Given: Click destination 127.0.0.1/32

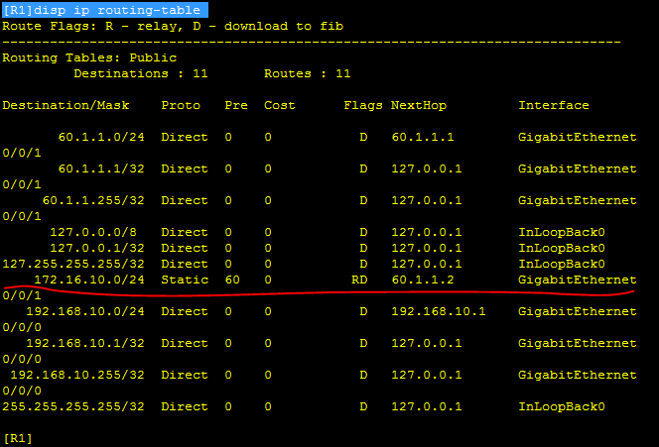Looking at the screenshot, I should 97,248.
